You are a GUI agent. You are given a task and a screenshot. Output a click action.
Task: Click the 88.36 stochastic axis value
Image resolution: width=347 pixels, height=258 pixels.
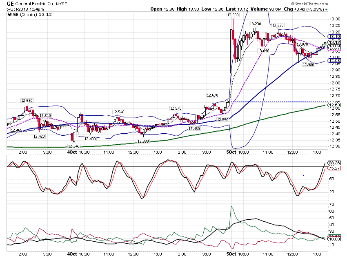pyautogui.click(x=334, y=163)
